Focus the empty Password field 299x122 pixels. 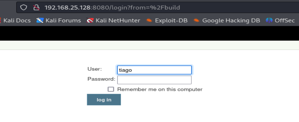coord(154,80)
